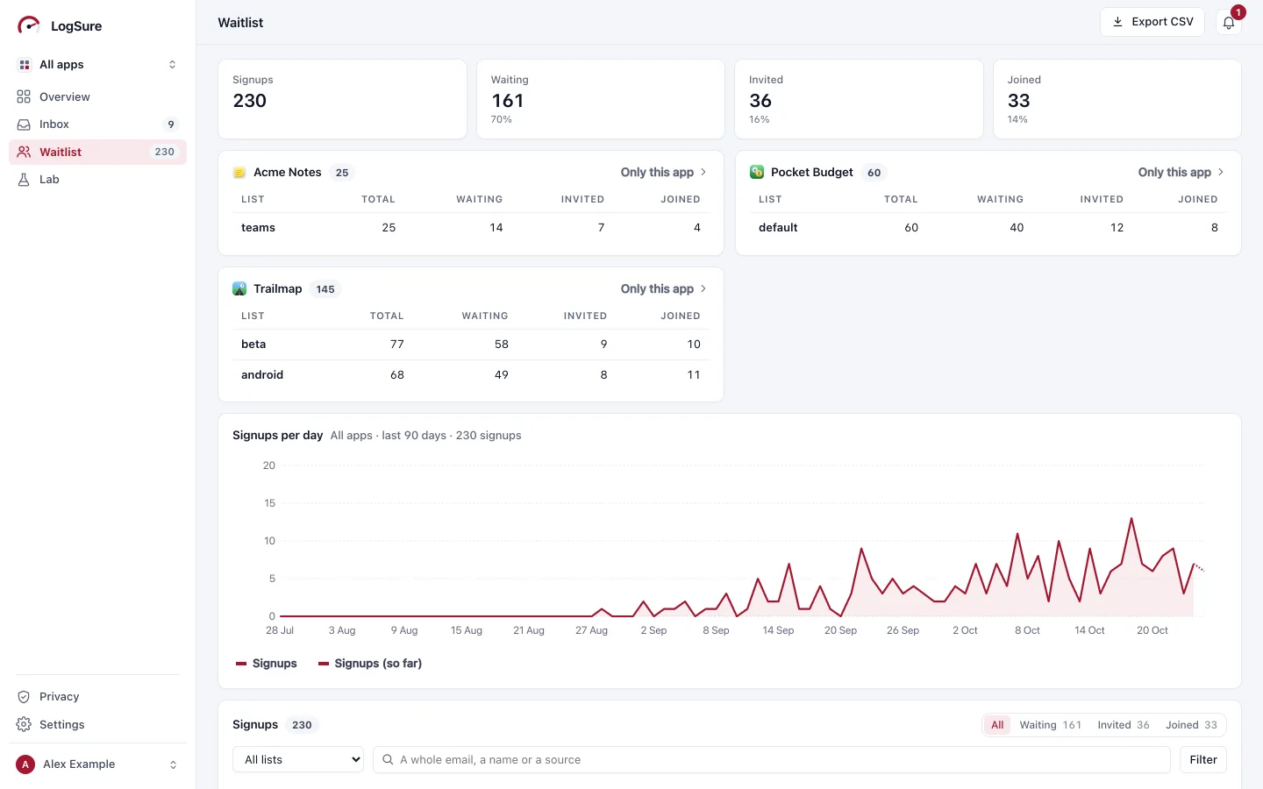Click the Filter button
1263x789 pixels.
(1203, 760)
